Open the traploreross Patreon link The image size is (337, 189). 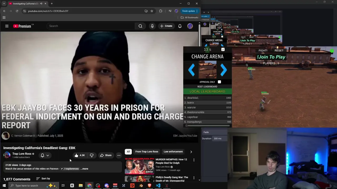[70, 169]
